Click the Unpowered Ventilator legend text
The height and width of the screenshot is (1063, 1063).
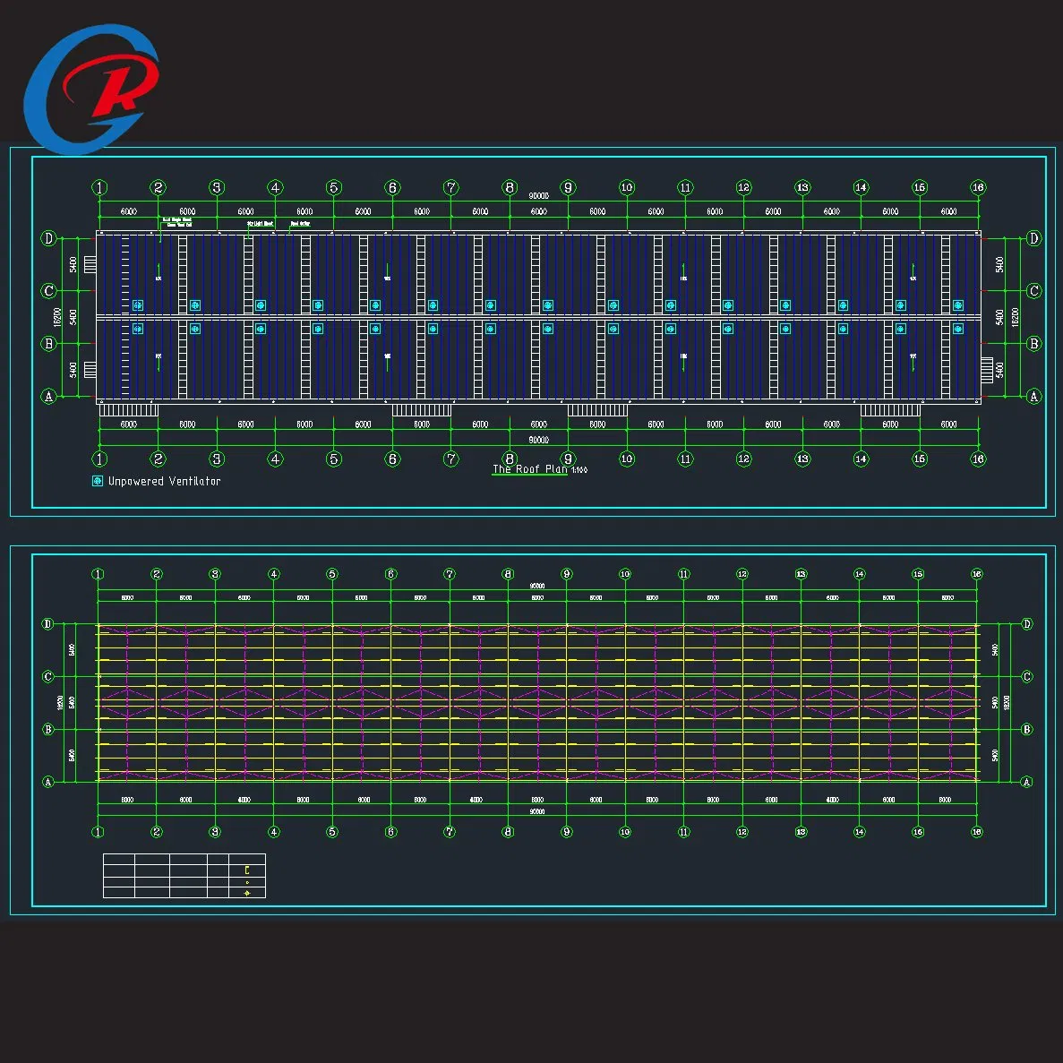(x=164, y=481)
